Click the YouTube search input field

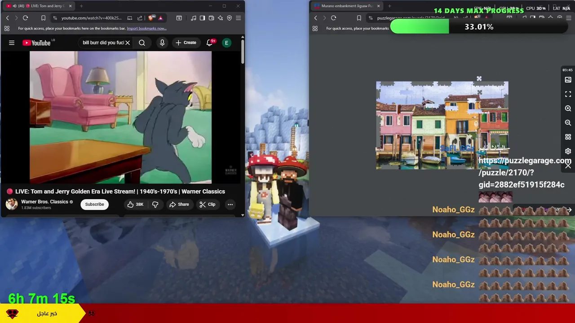(x=103, y=43)
